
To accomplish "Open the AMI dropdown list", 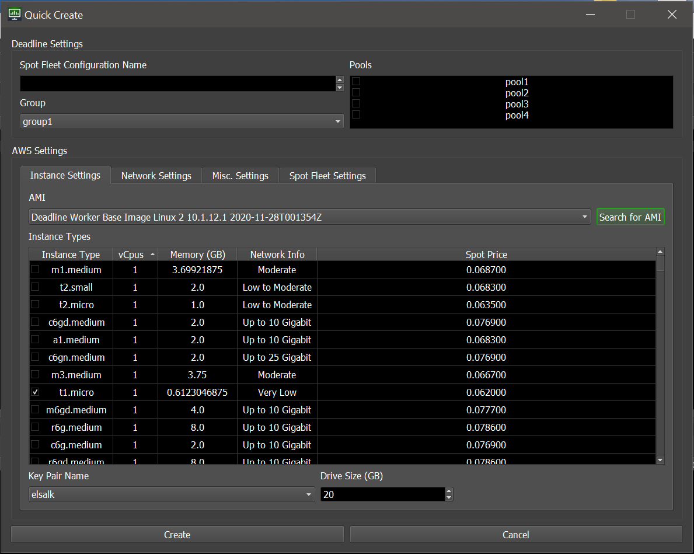I will (x=309, y=217).
